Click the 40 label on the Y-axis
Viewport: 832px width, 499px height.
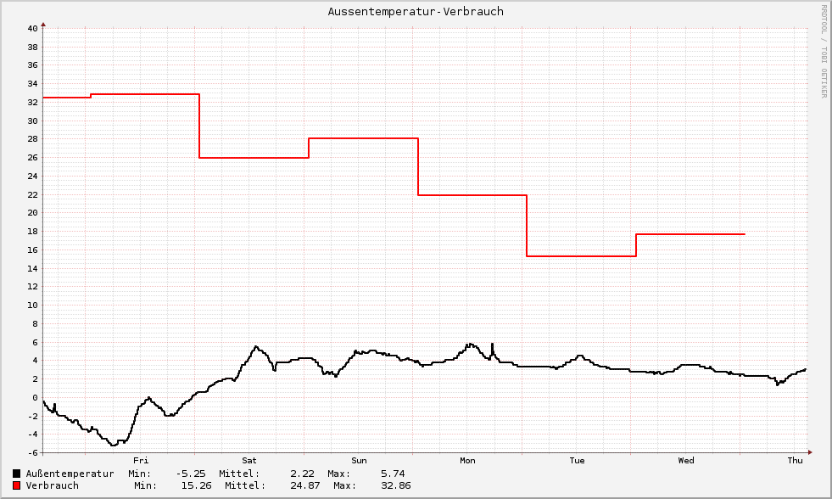coord(31,28)
